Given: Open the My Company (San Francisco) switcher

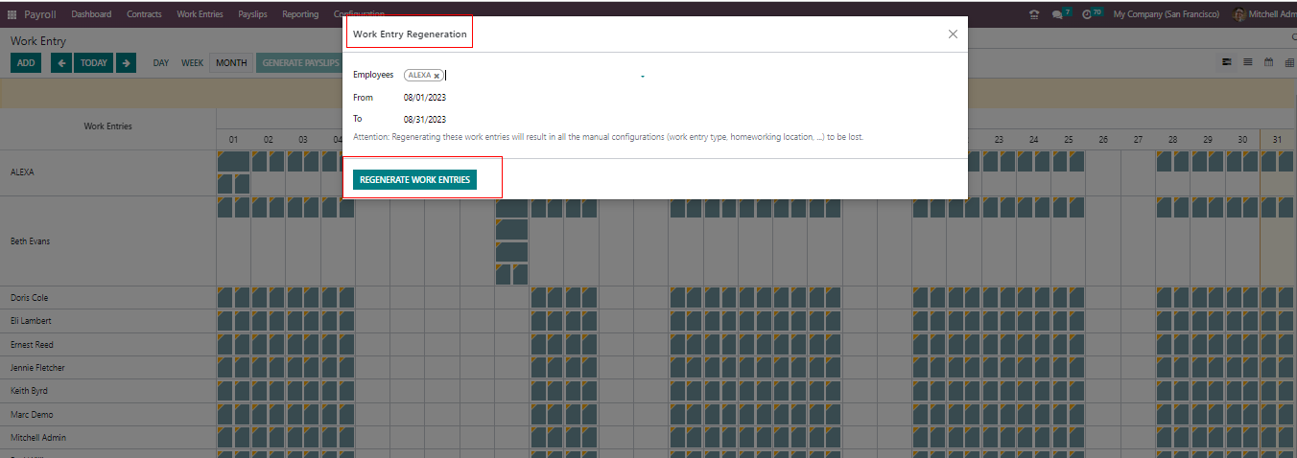Looking at the screenshot, I should click(1166, 14).
